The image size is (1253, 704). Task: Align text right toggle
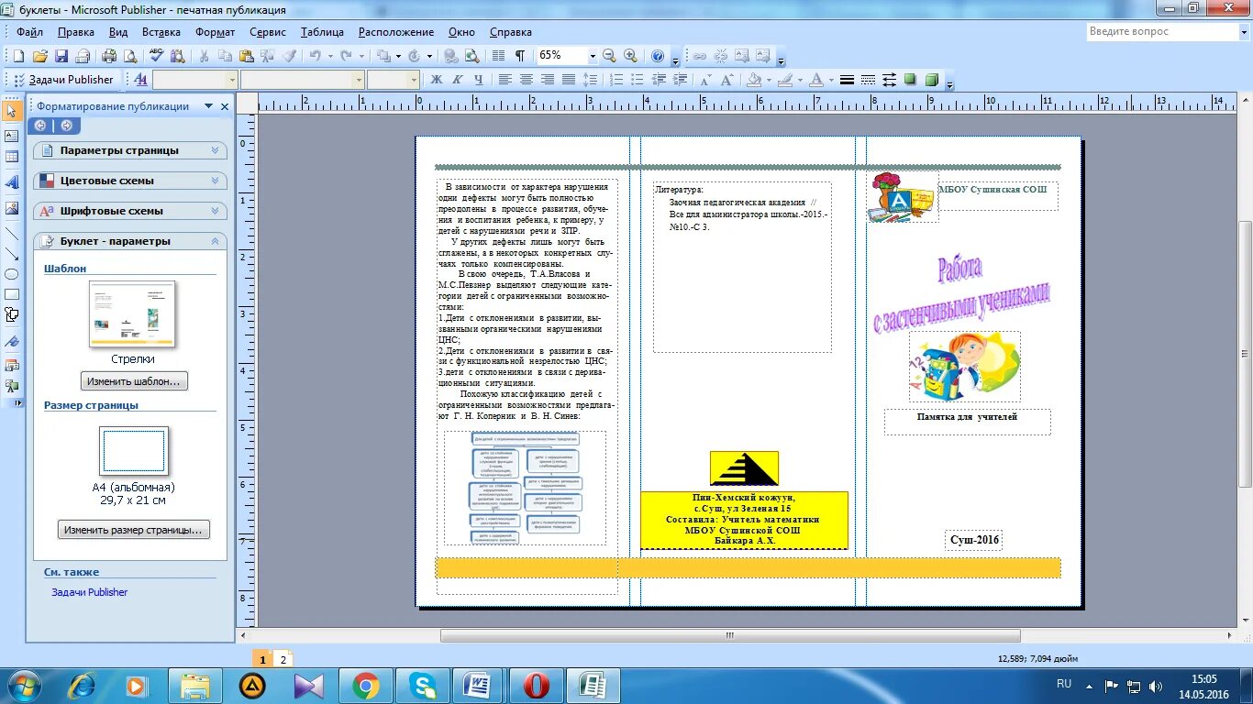548,80
